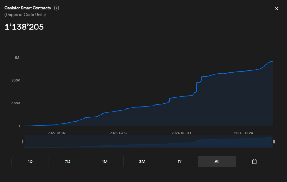Viewport: 287px width, 182px height.
Task: Open the calendar date range picker
Action: click(x=254, y=161)
